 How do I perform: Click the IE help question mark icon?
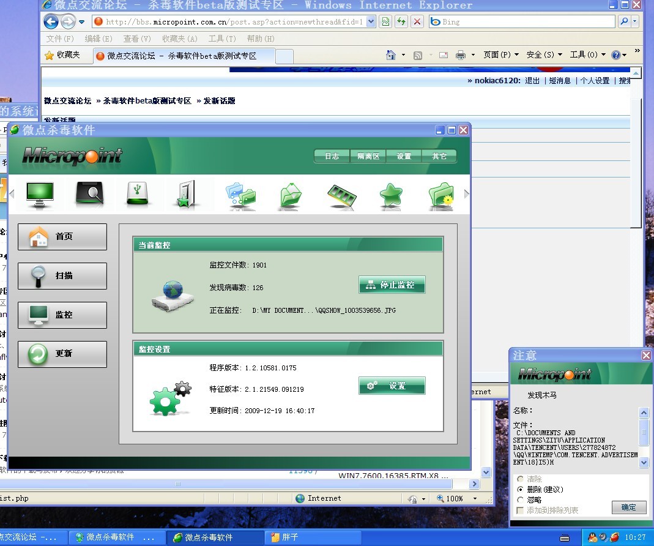615,55
